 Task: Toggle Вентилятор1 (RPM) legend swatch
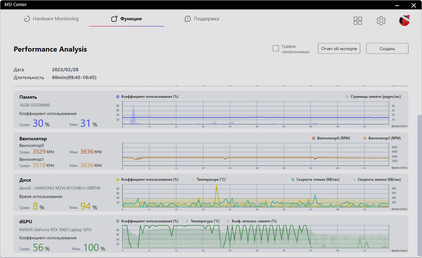(365, 138)
